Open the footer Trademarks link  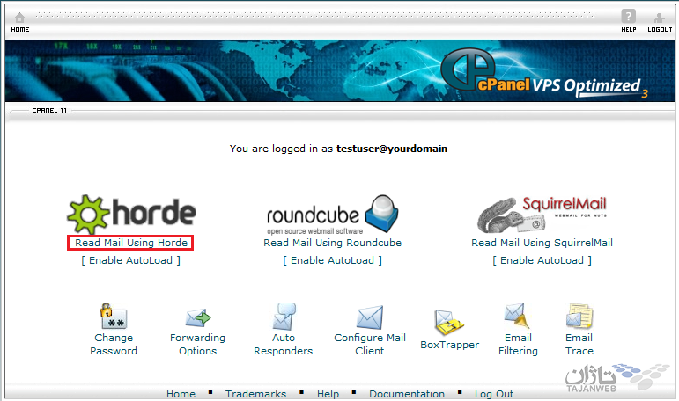[255, 394]
